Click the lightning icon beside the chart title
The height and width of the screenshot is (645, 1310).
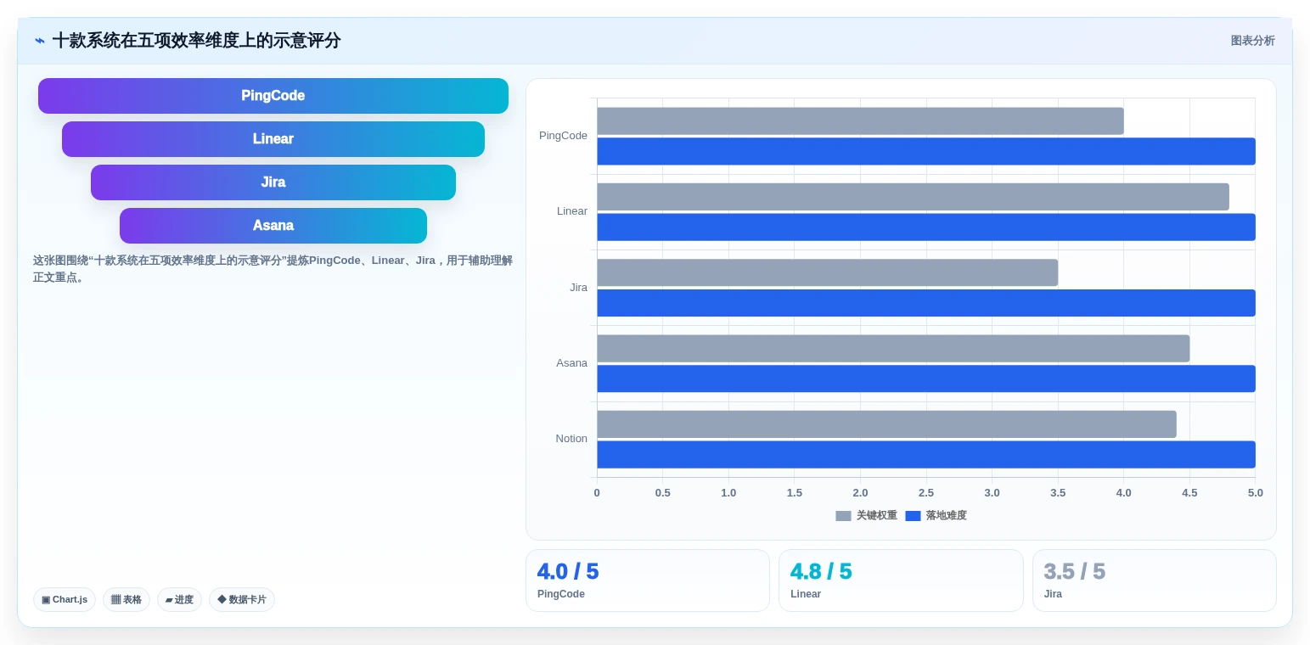(x=39, y=41)
